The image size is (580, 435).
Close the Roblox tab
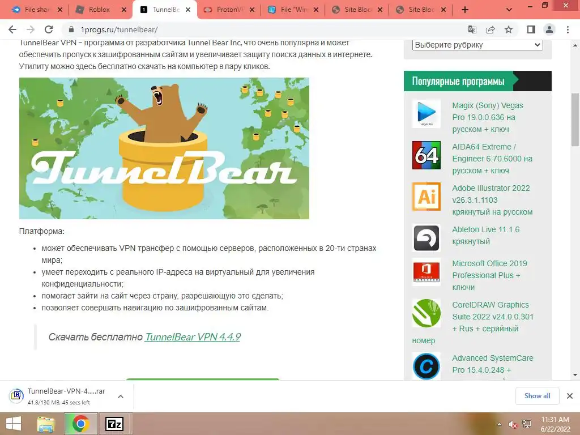pos(124,10)
